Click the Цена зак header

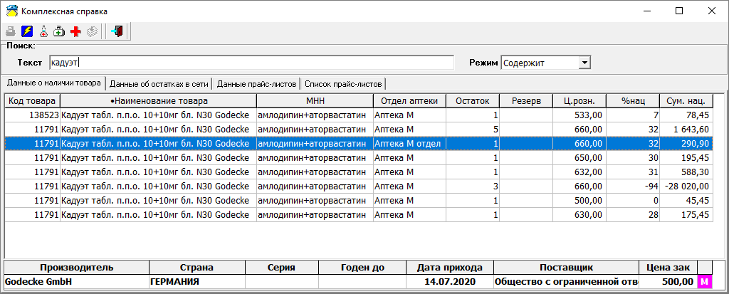tap(668, 268)
